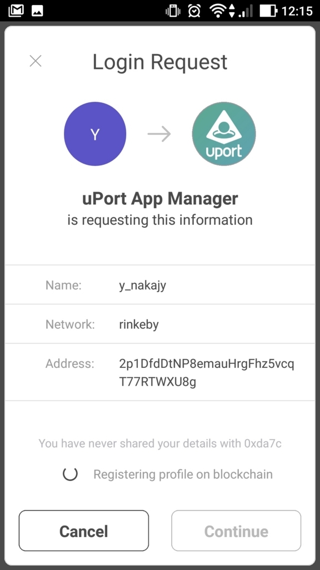Select the purple Y avatar icon
Viewport: 320px width, 570px height.
95,134
